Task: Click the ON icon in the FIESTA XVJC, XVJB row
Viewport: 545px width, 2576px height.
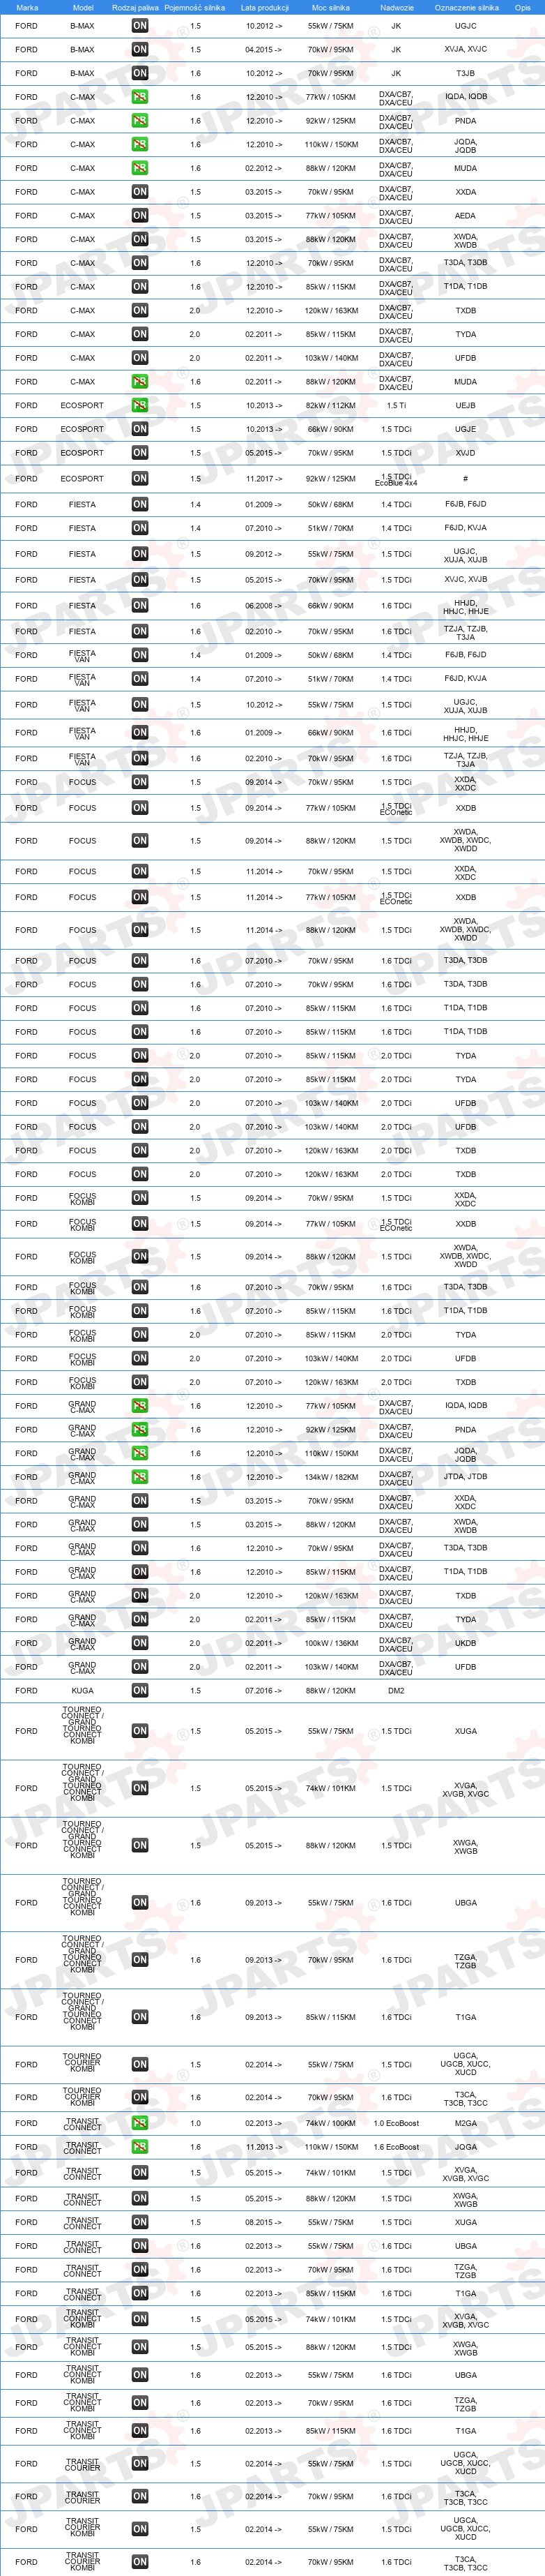Action: (140, 579)
